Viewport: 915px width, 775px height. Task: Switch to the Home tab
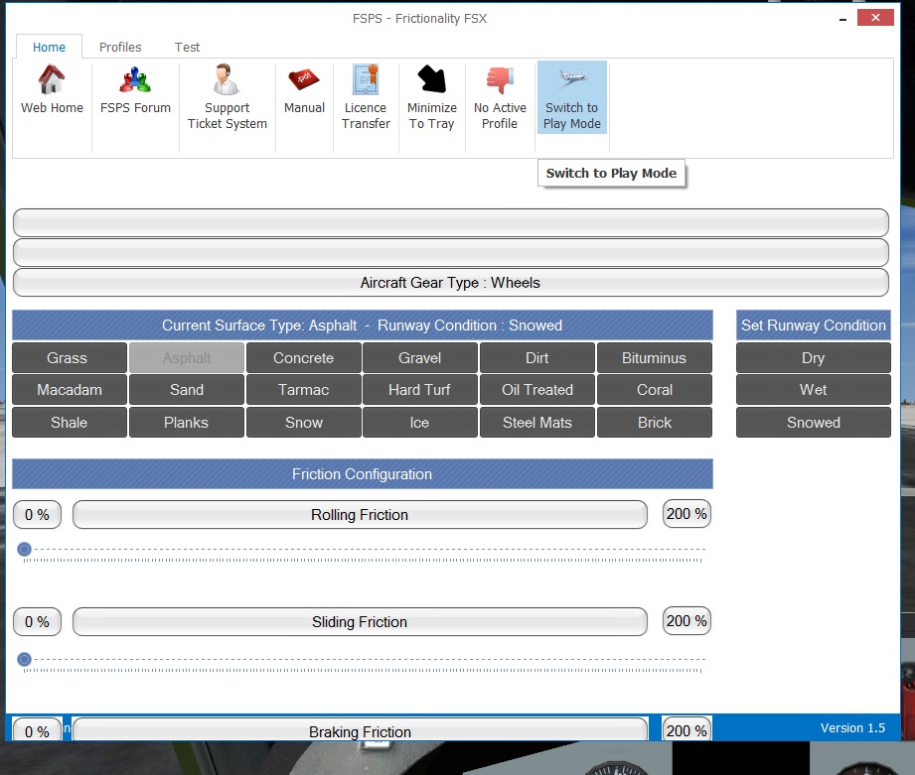tap(49, 47)
